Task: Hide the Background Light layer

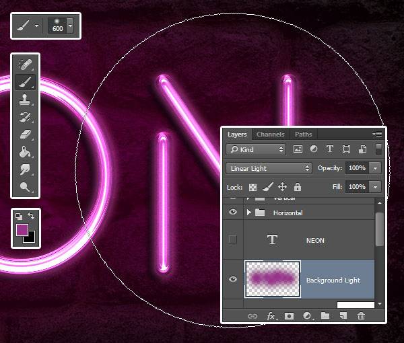Action: (233, 280)
